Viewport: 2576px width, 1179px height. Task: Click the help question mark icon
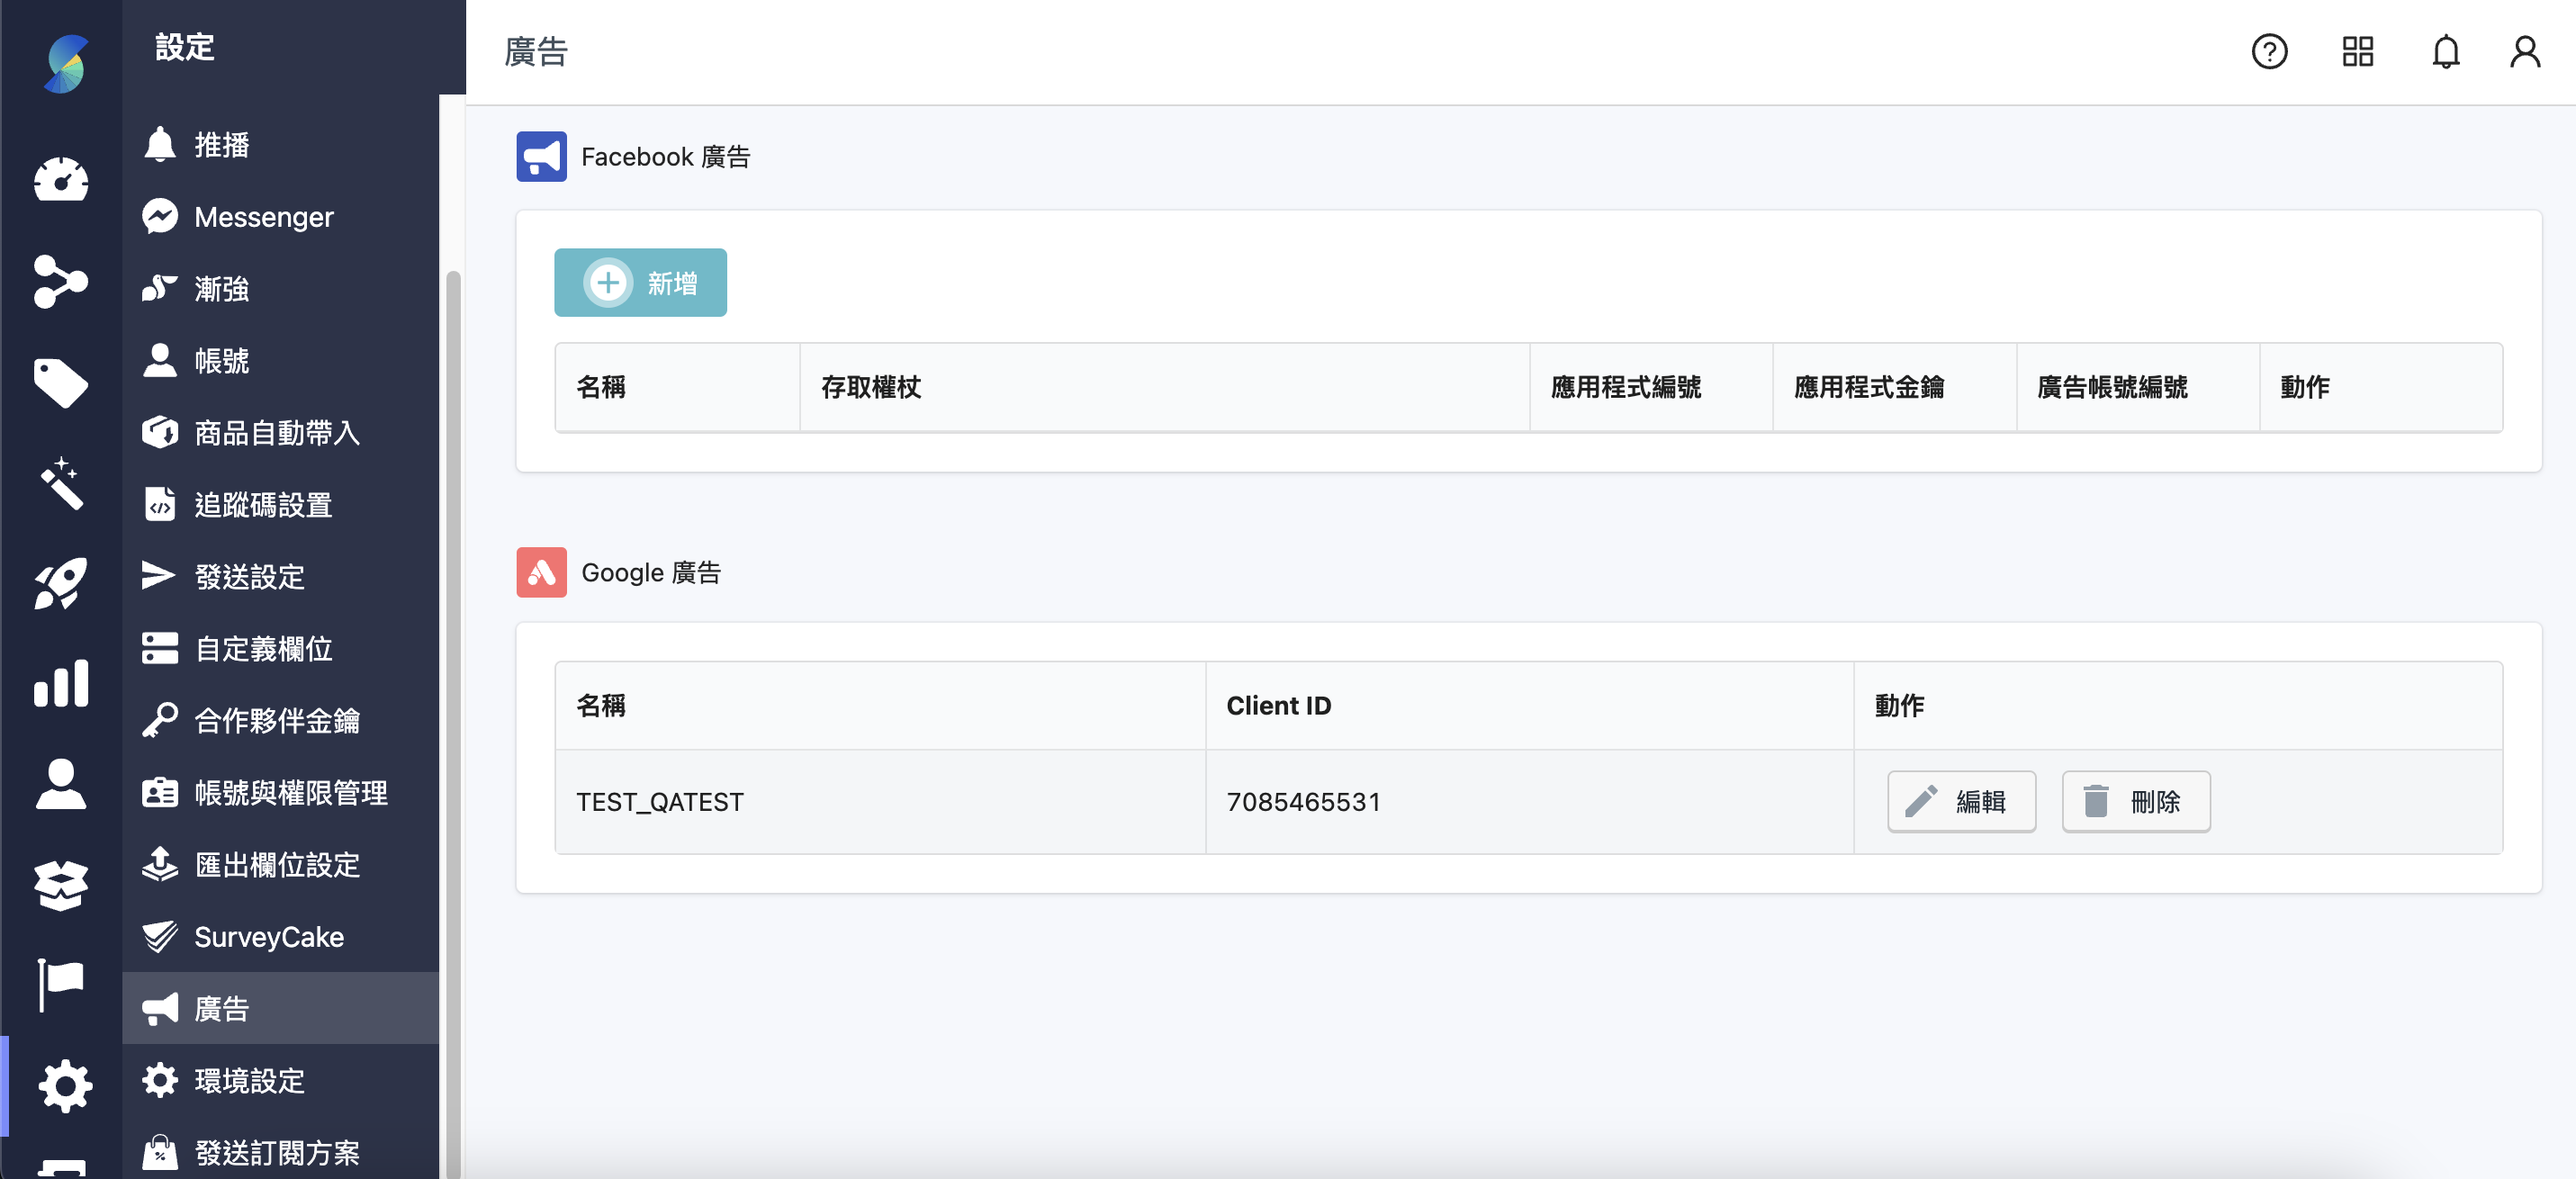2269,51
